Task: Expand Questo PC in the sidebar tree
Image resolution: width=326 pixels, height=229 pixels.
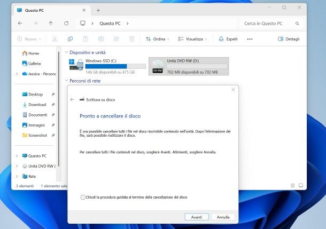Action: coord(17,156)
